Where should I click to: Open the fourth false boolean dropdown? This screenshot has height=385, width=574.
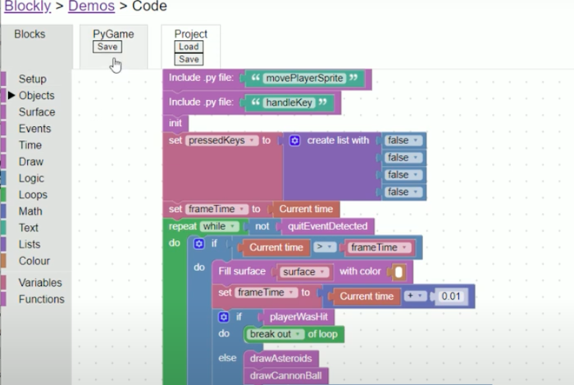[x=403, y=192]
